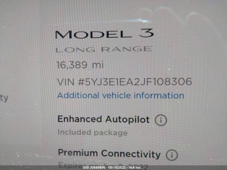
Task: Tap the Premium Connectivity title
Action: [109, 154]
